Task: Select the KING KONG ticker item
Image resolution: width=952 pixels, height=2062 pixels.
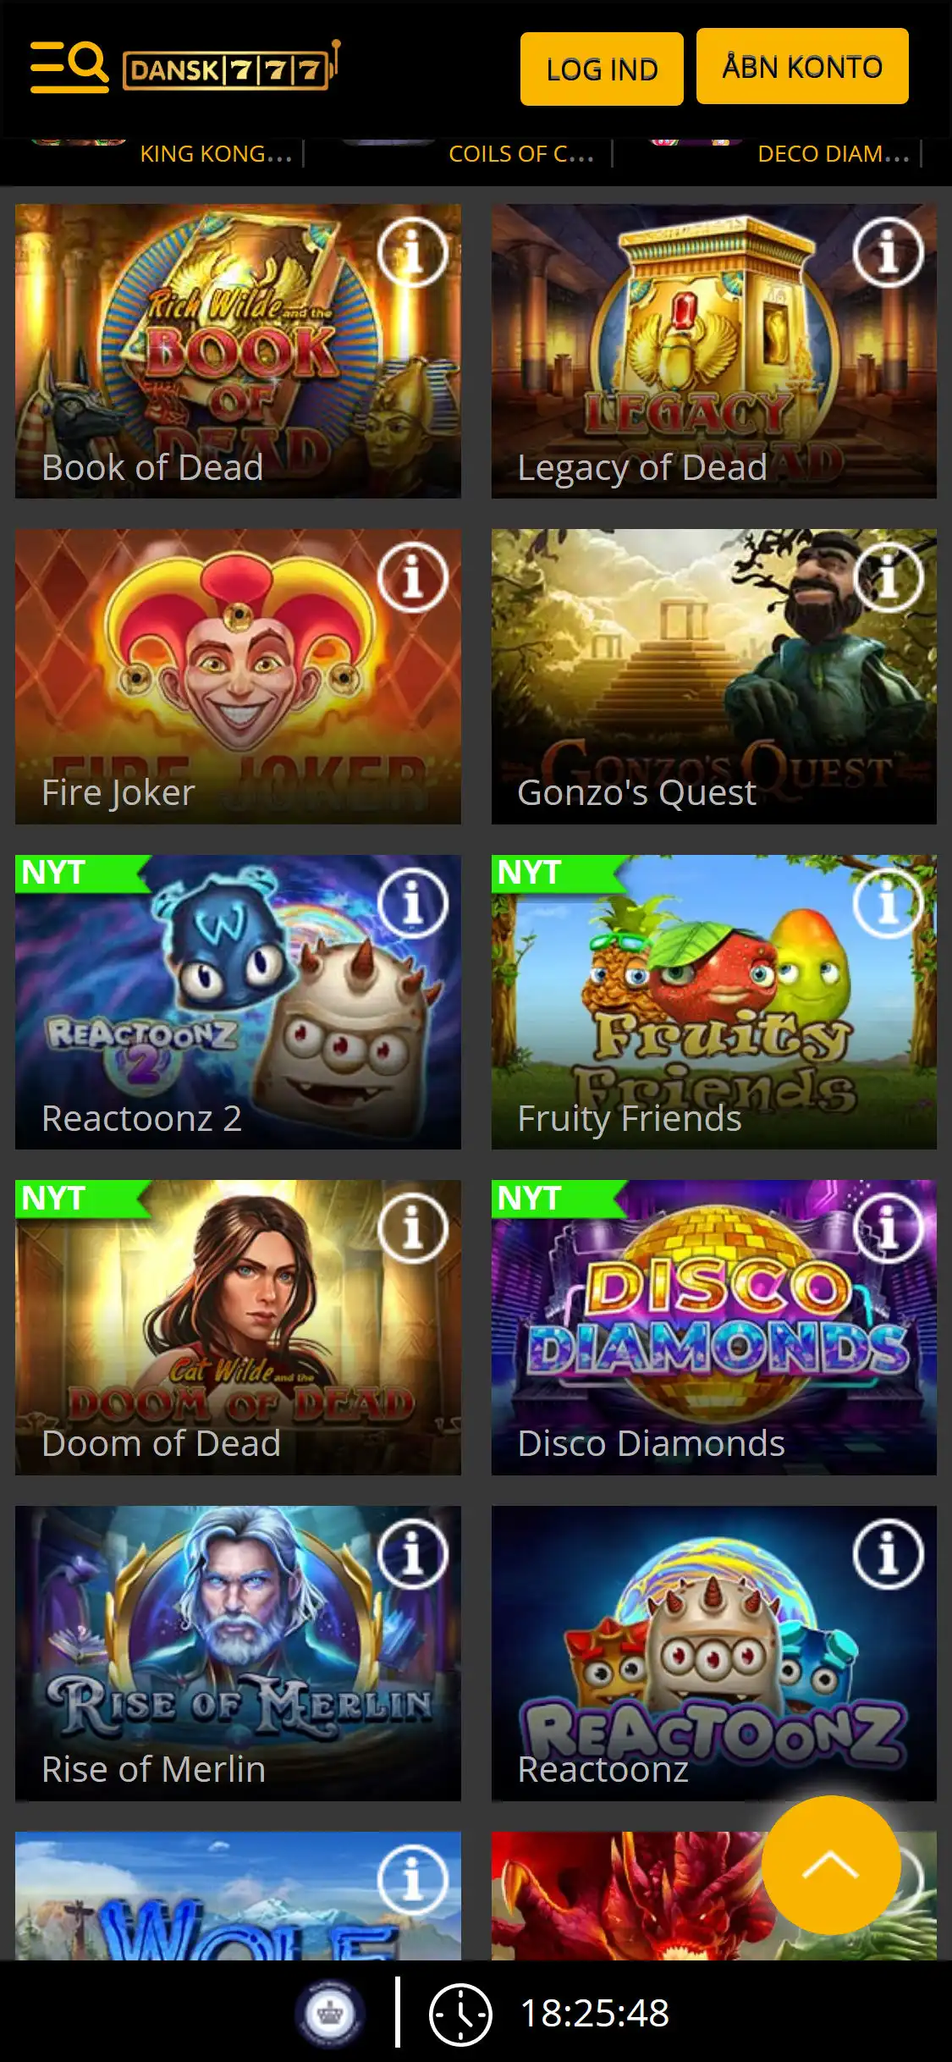Action: 216,153
